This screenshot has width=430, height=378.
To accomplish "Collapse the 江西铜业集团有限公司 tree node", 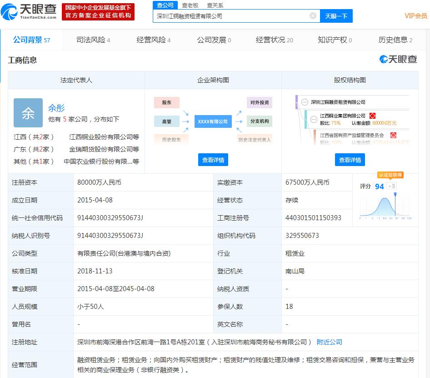I will pyautogui.click(x=314, y=119).
